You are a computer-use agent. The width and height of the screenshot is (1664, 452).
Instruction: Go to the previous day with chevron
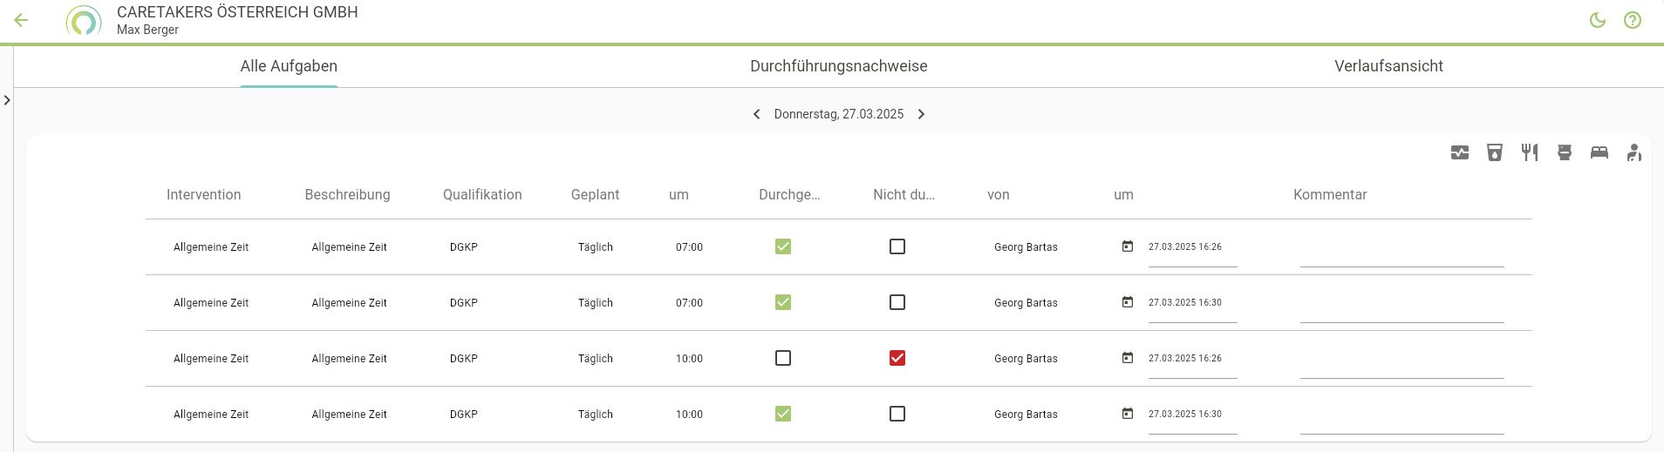756,114
